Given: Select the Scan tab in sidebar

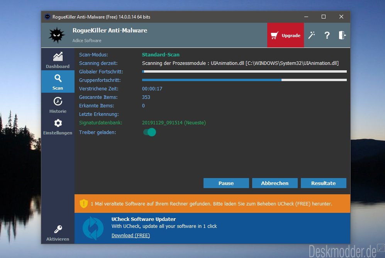Looking at the screenshot, I should pyautogui.click(x=58, y=82).
